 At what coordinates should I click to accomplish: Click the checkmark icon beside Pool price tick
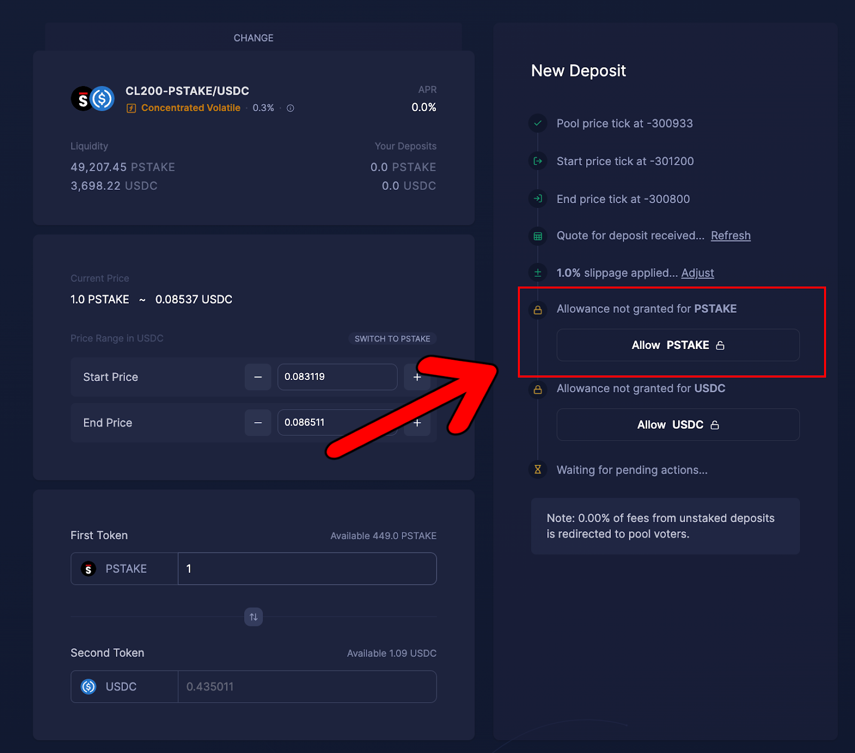pos(538,123)
